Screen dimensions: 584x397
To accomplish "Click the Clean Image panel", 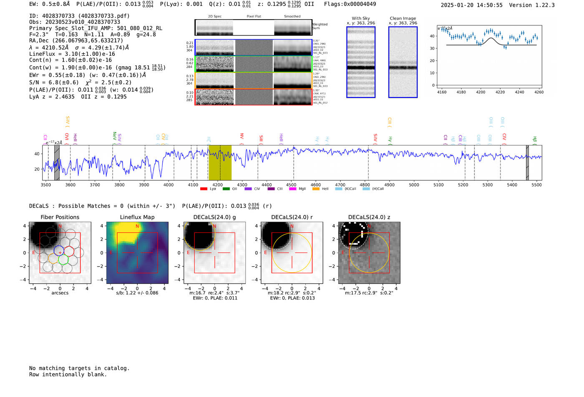I will [x=403, y=62].
